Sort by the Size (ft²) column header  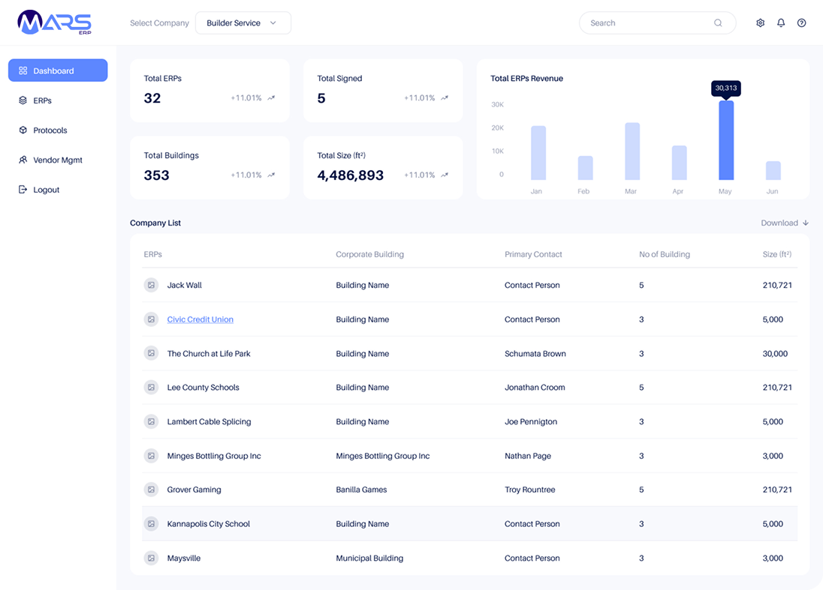[x=776, y=254]
